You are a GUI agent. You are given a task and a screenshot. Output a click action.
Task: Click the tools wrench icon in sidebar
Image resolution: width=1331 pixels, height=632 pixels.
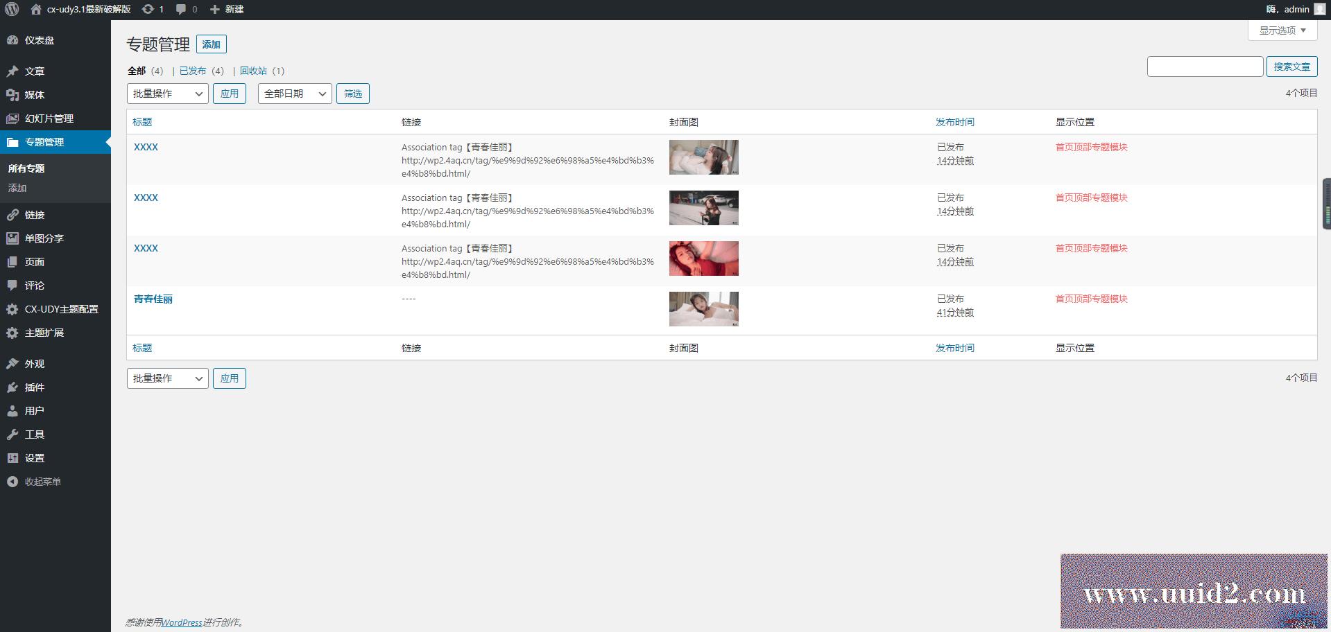point(12,434)
